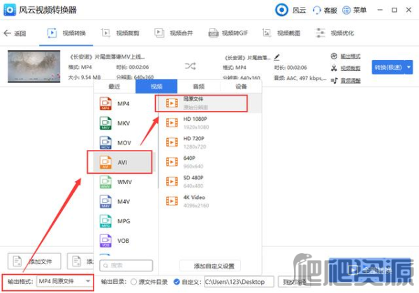Open 客服 customer service headset icon
The image size is (419, 293).
(316, 10)
